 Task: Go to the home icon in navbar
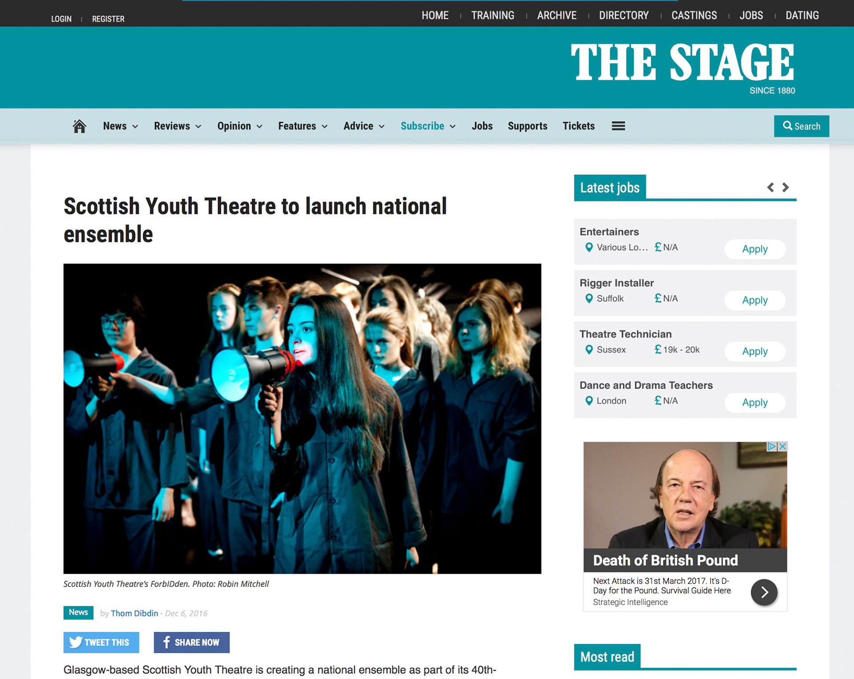(79, 126)
